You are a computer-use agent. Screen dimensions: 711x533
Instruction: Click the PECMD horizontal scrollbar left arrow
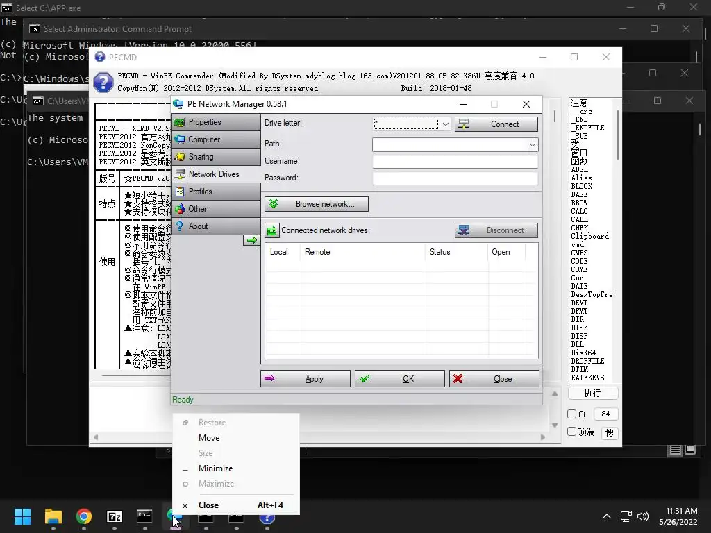click(x=96, y=437)
